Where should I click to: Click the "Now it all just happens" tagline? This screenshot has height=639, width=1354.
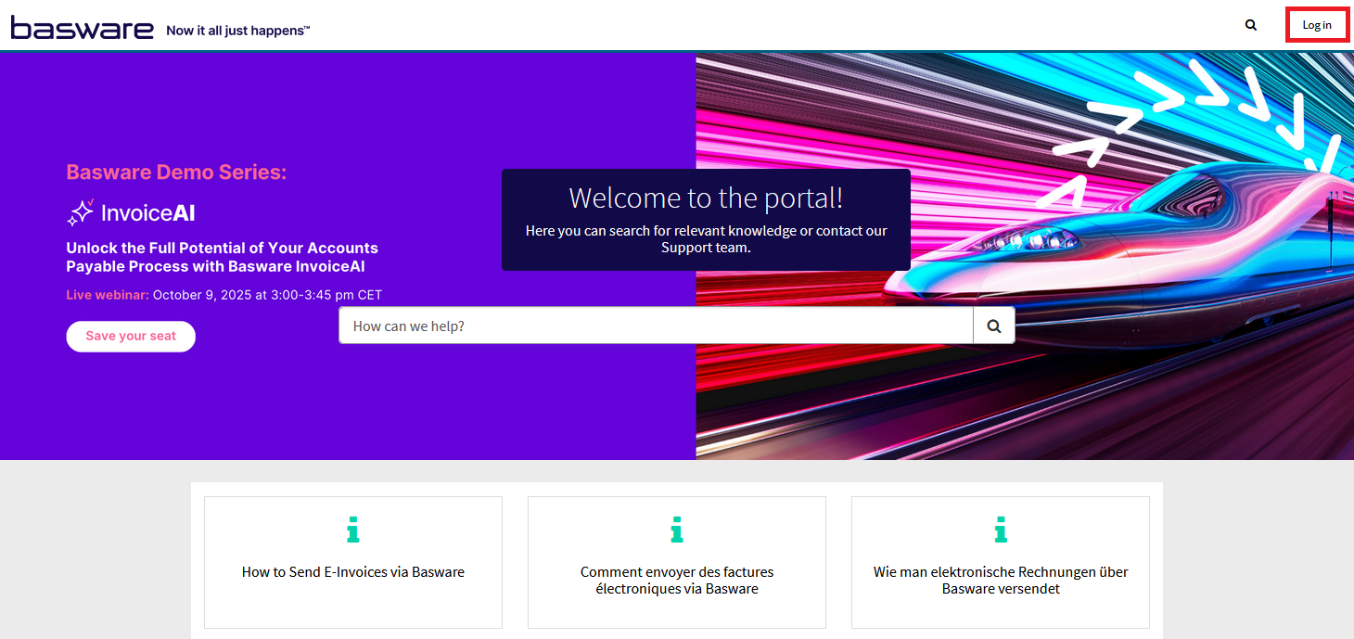(237, 31)
